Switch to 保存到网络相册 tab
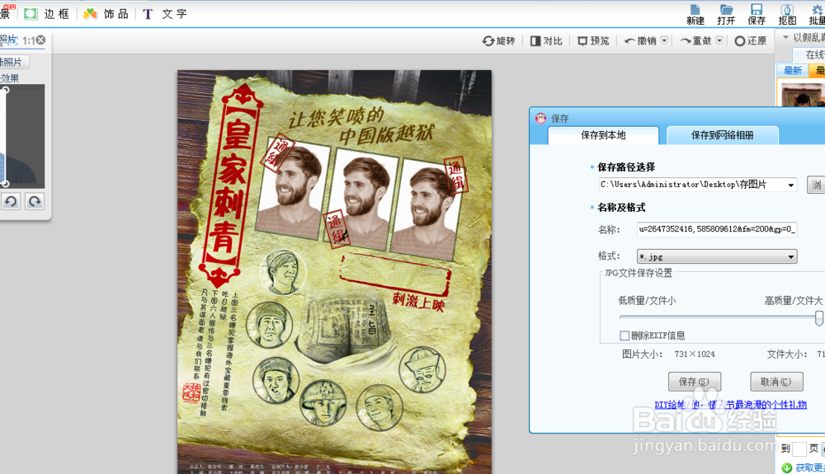 point(723,135)
